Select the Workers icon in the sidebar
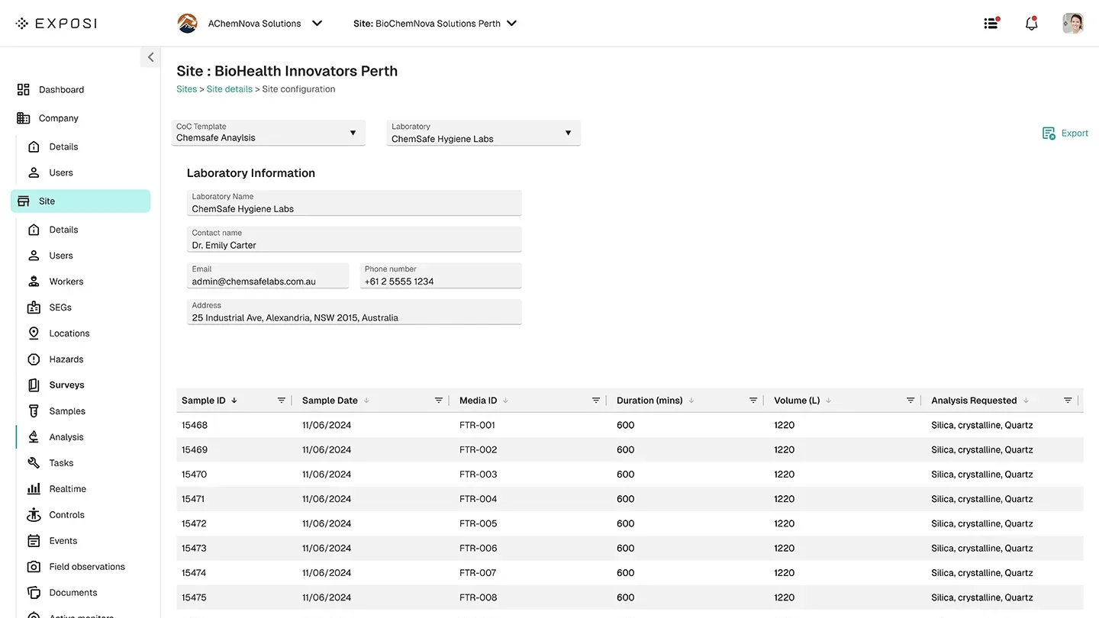The image size is (1099, 618). pyautogui.click(x=34, y=281)
